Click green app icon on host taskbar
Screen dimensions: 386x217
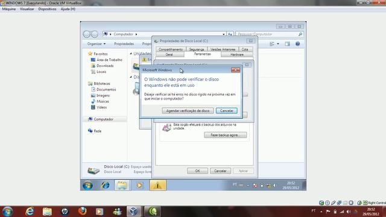[153, 212]
